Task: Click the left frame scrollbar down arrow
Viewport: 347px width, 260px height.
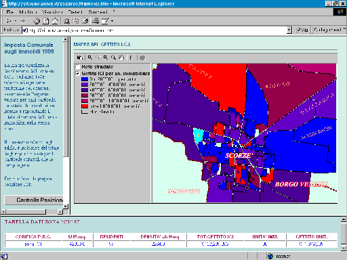Action: point(66,207)
